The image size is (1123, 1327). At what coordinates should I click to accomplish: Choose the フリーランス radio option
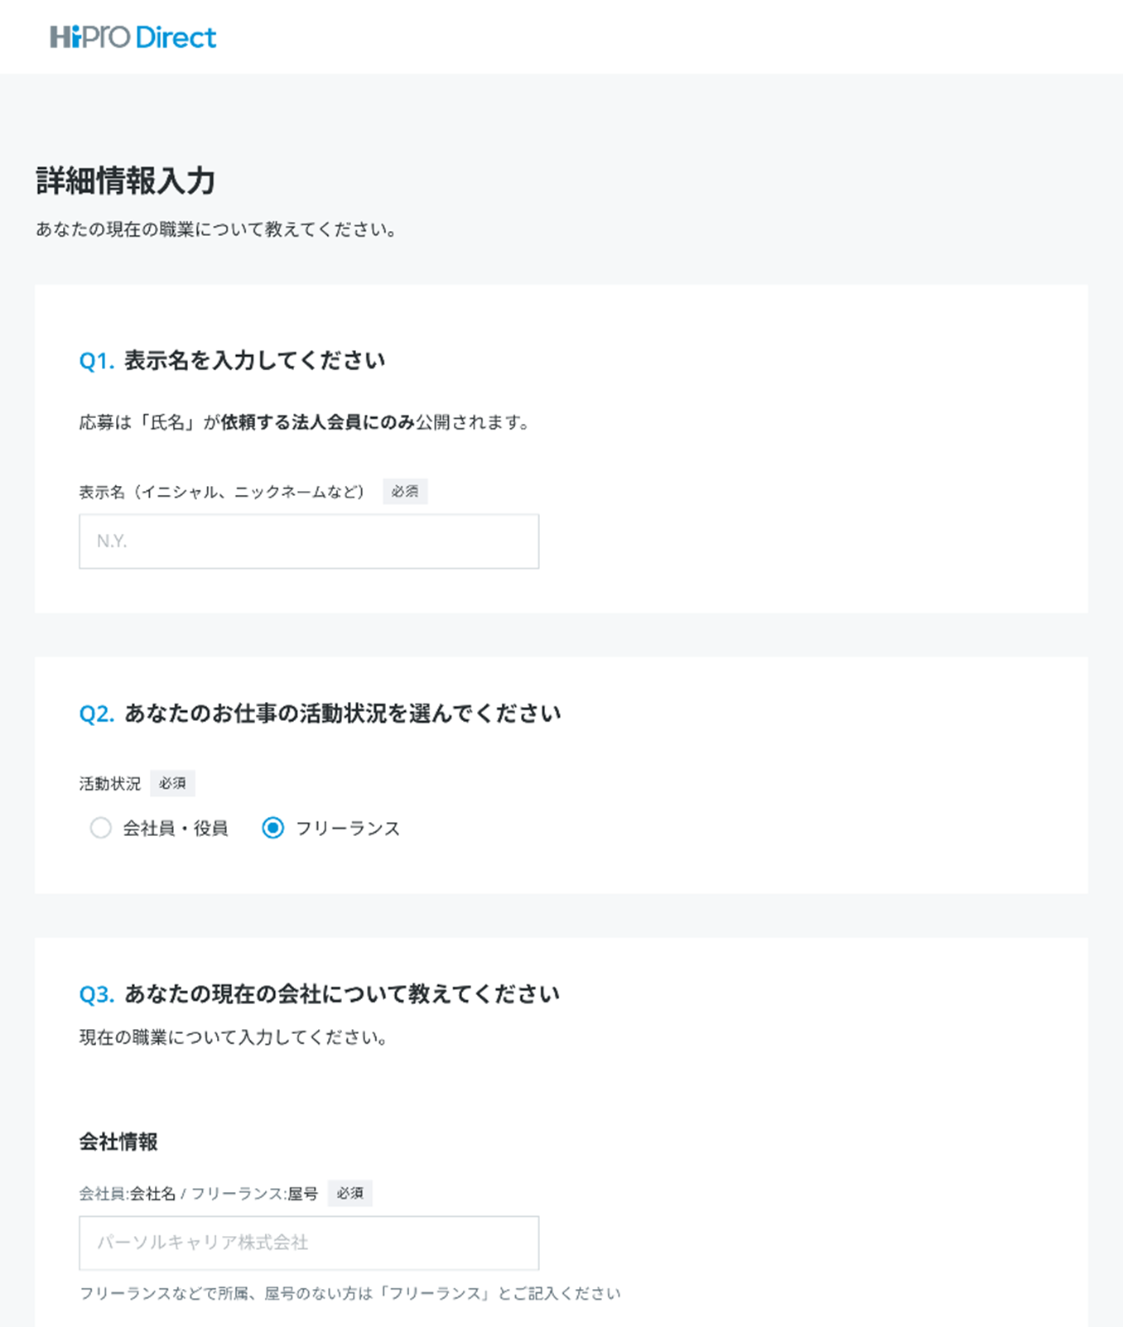click(x=273, y=828)
